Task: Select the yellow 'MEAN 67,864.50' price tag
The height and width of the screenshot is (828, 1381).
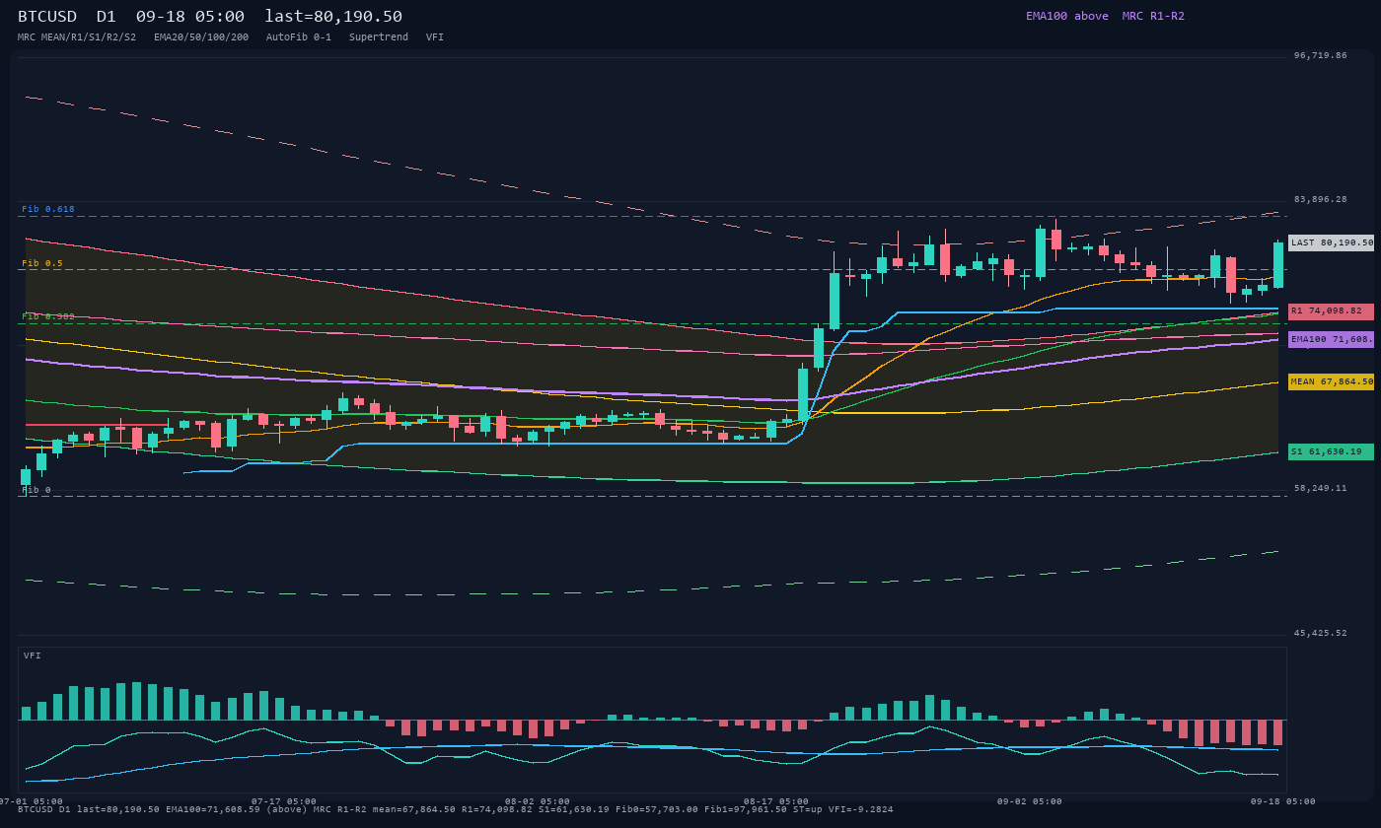Action: click(x=1332, y=381)
